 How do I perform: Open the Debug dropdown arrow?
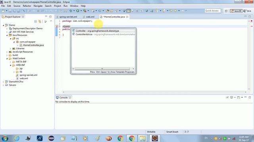[74, 11]
